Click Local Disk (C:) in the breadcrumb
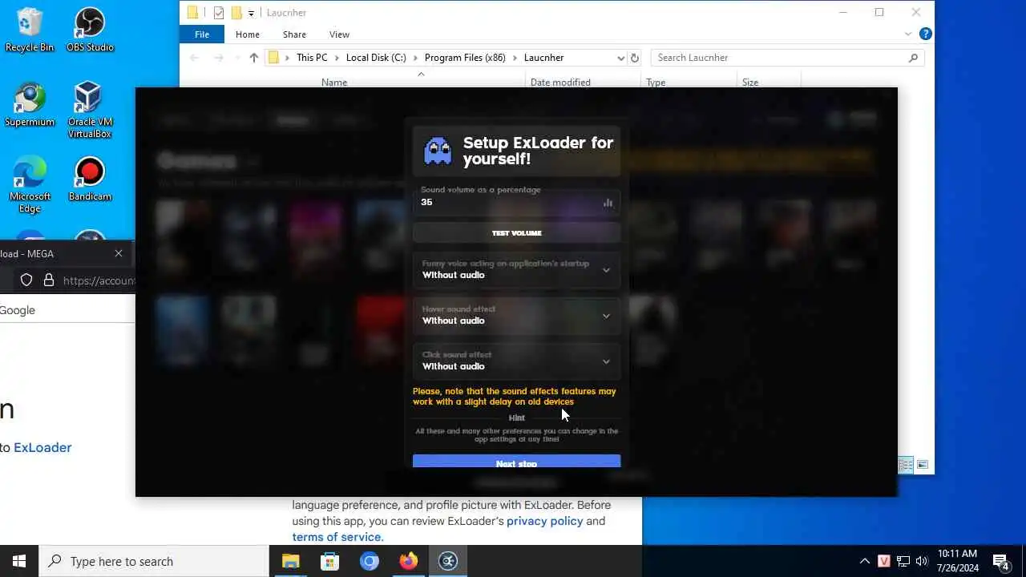 tap(376, 58)
